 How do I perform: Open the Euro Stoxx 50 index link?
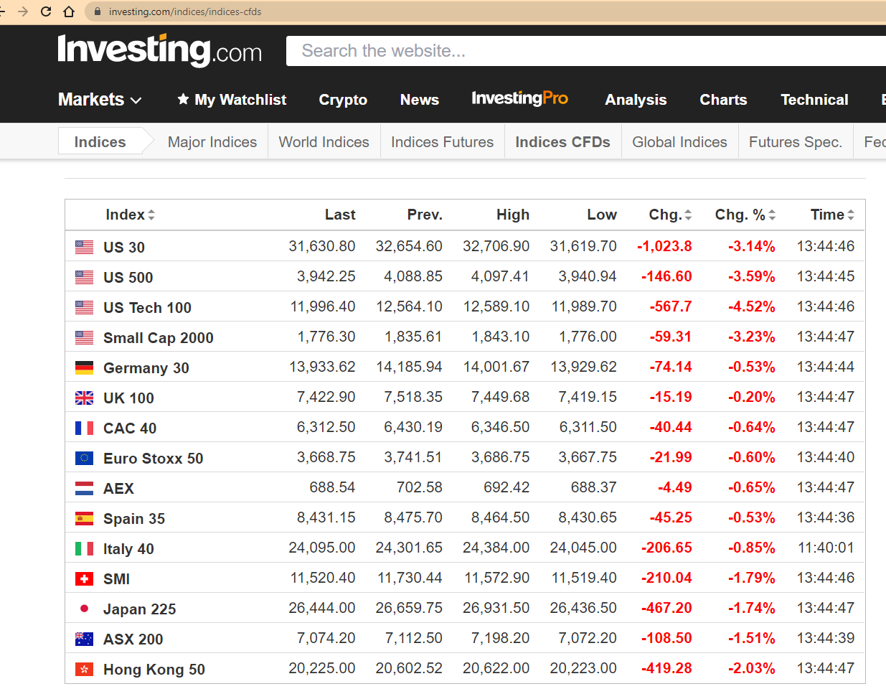(153, 459)
